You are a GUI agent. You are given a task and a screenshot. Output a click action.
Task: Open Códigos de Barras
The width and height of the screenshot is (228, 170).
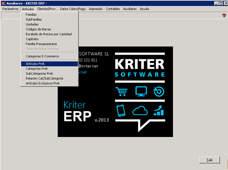(x=49, y=29)
